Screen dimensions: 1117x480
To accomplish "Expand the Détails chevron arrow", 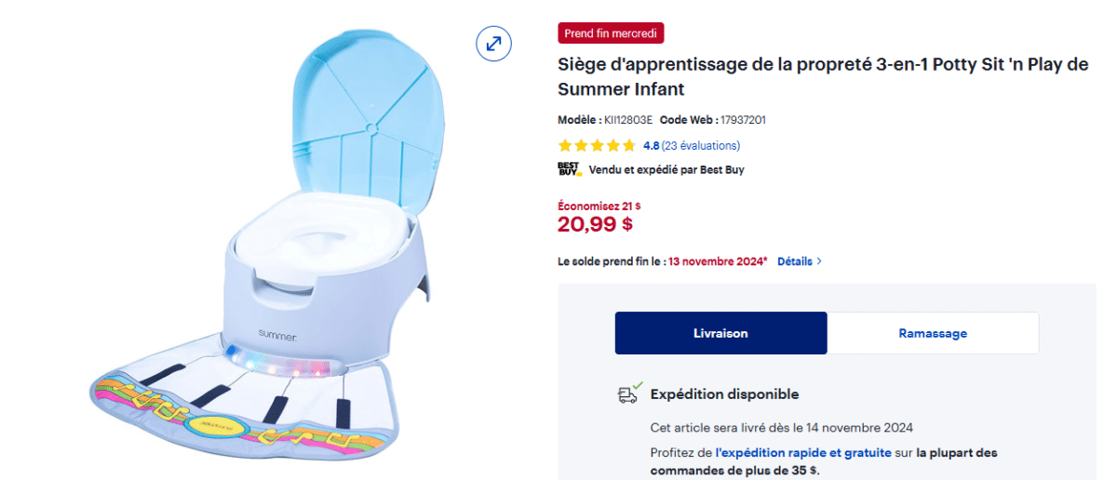I will point(819,261).
